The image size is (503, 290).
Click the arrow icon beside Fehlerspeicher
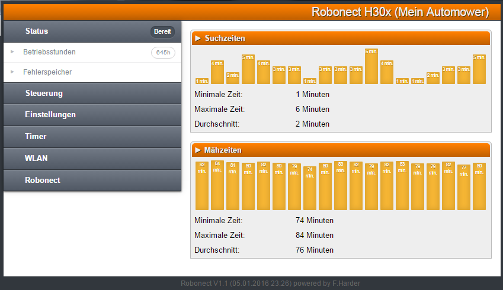(x=12, y=72)
